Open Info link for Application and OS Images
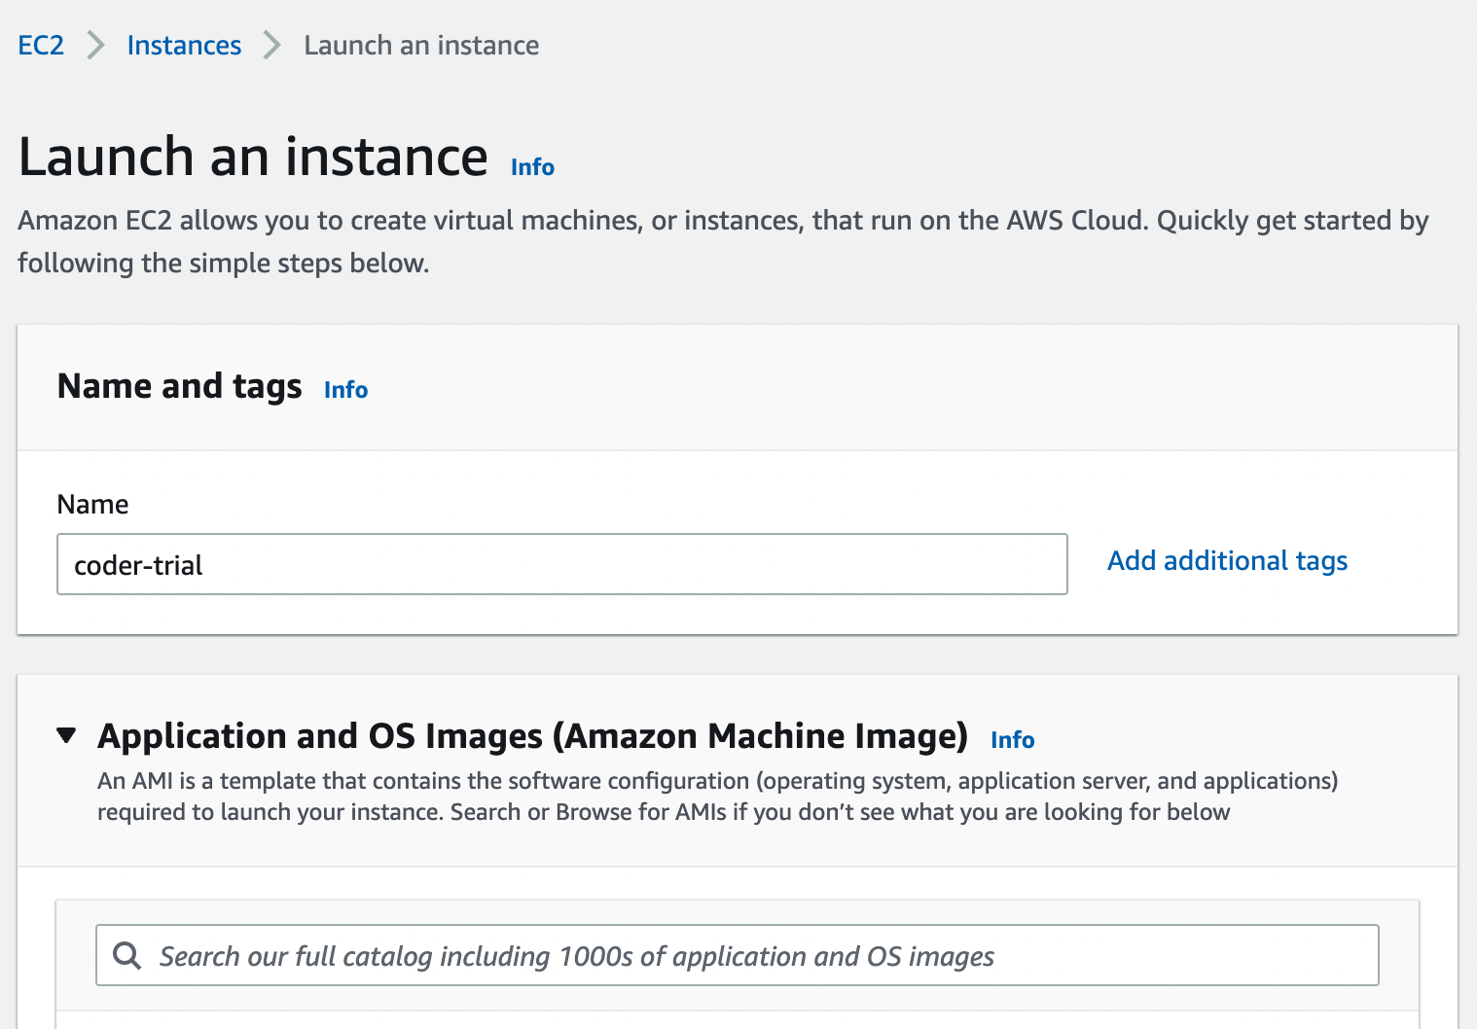 click(1012, 740)
